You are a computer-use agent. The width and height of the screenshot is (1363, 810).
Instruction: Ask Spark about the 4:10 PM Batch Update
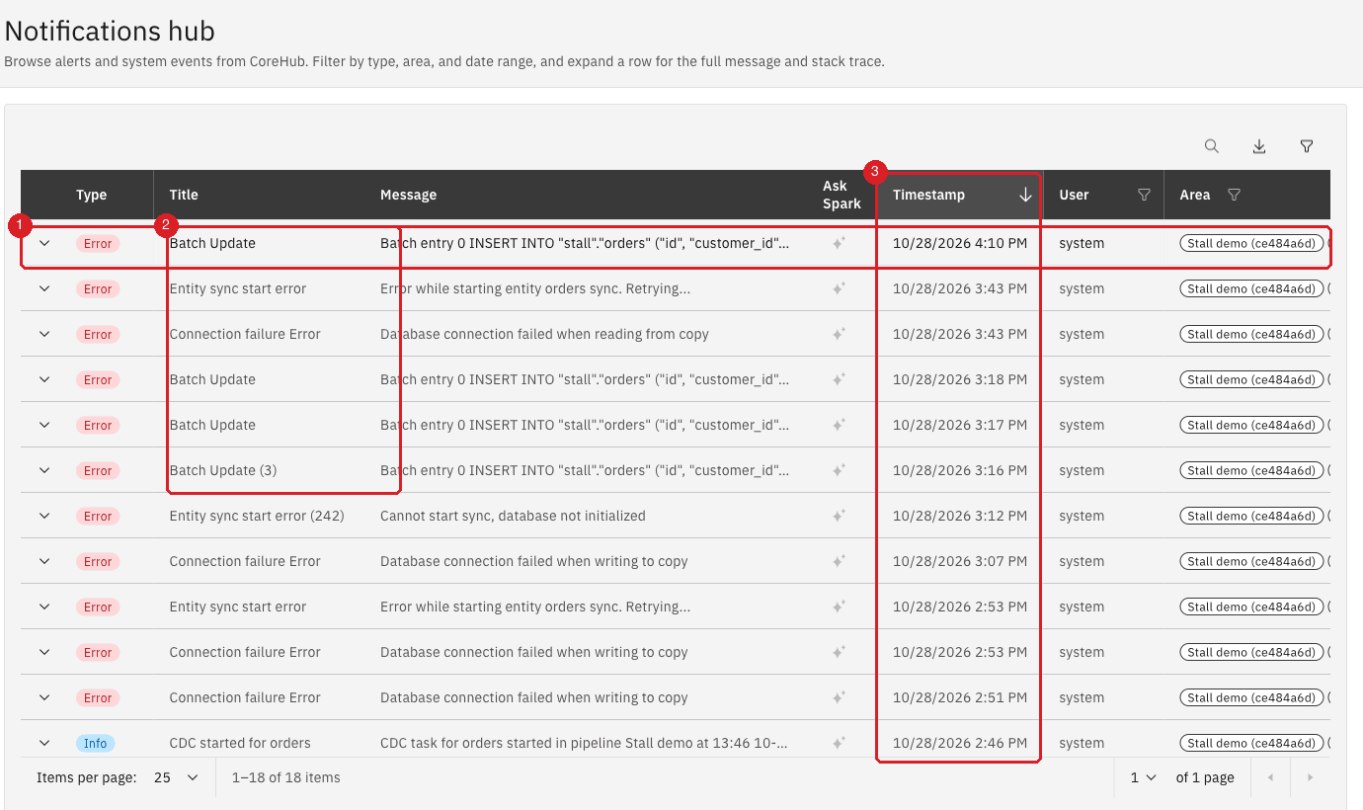coord(839,243)
